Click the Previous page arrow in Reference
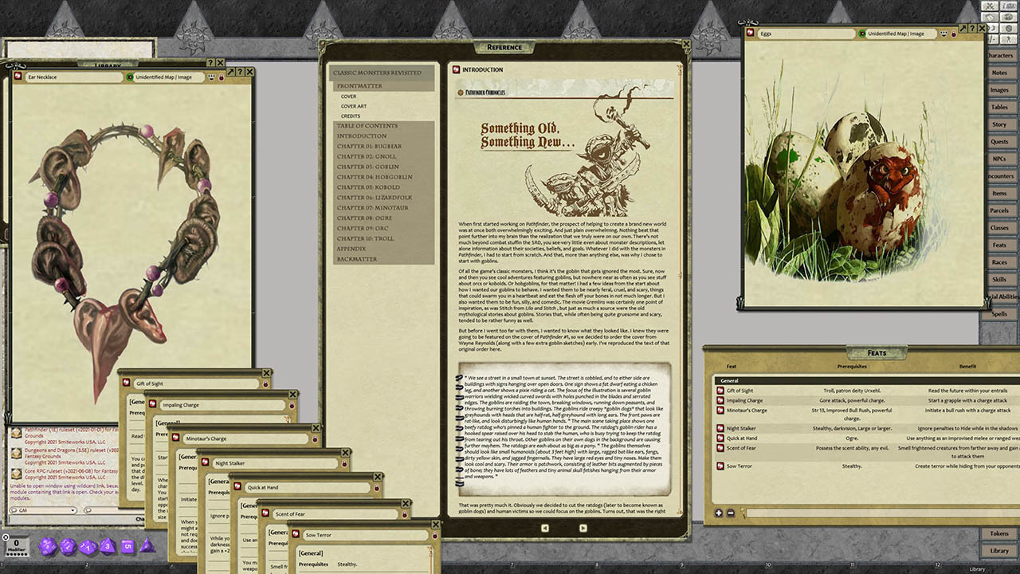Screen dimensions: 1020x574 (545, 528)
